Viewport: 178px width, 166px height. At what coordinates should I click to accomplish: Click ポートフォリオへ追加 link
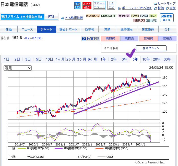[137, 8]
